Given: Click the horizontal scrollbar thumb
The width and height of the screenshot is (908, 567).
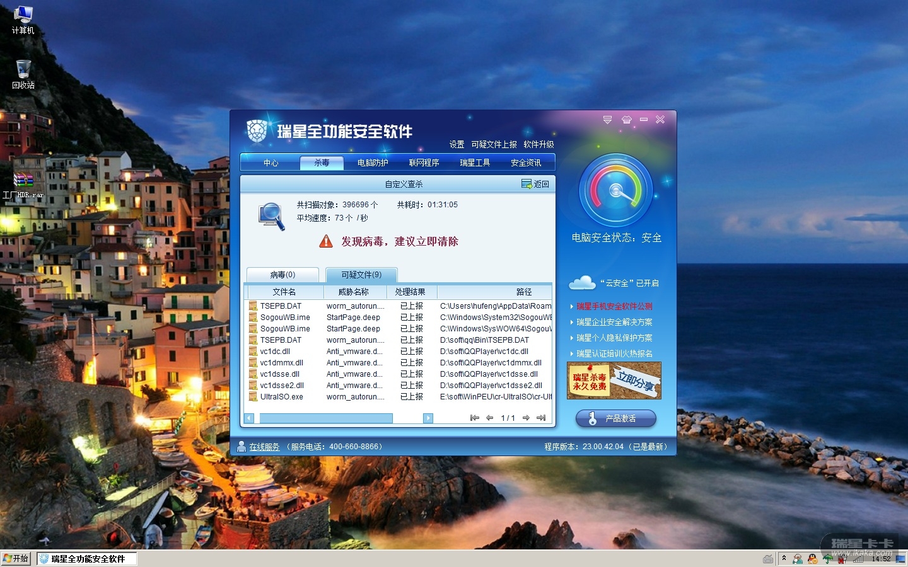Looking at the screenshot, I should (x=326, y=418).
